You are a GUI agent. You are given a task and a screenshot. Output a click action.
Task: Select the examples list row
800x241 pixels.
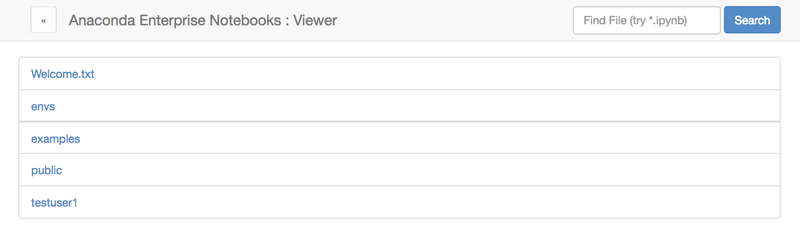click(399, 138)
